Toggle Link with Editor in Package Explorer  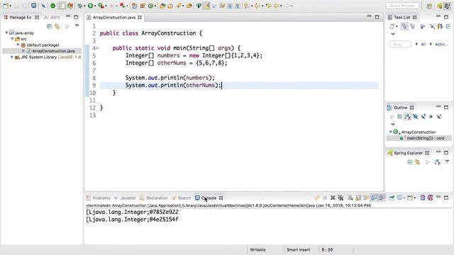point(57,27)
